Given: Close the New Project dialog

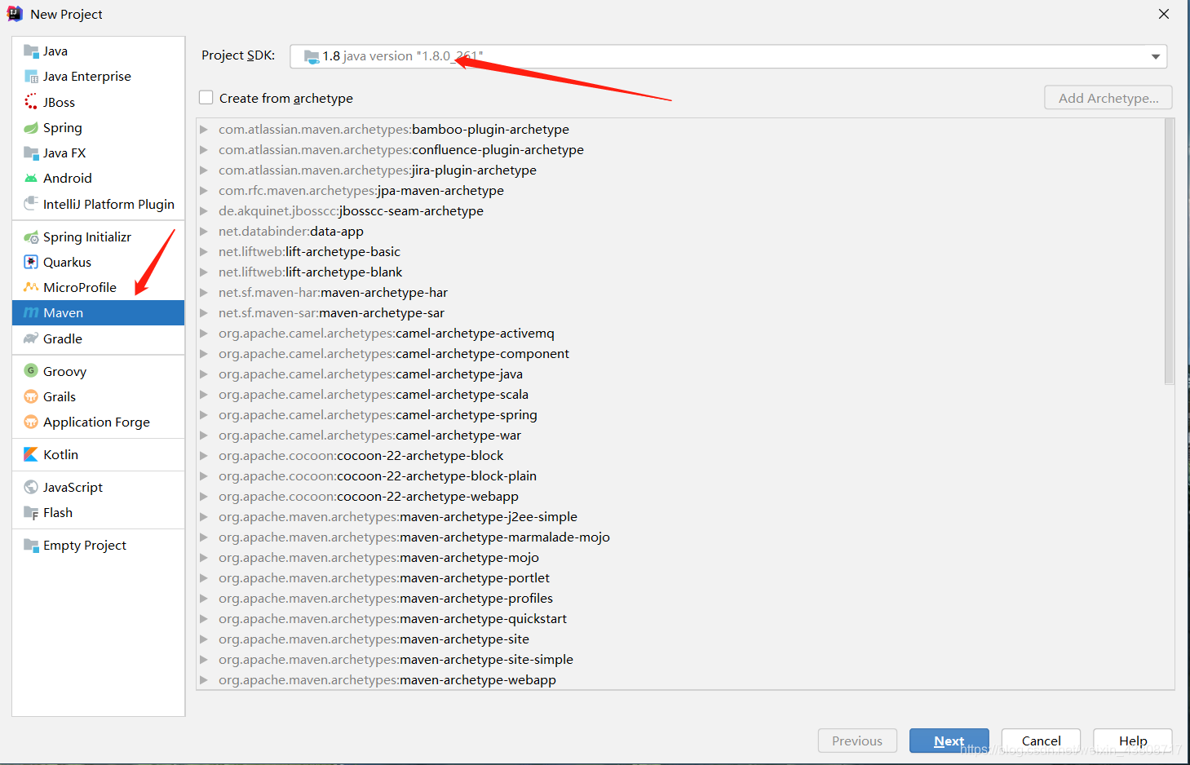Looking at the screenshot, I should (x=1164, y=14).
